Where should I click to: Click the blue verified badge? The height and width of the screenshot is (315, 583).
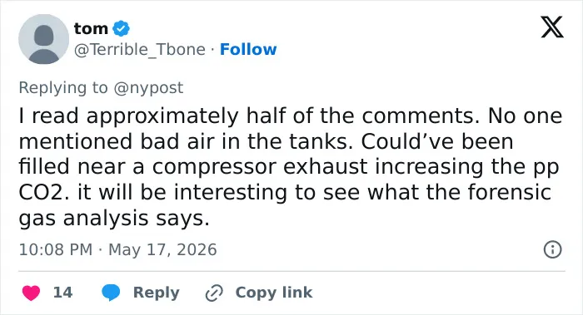point(121,28)
